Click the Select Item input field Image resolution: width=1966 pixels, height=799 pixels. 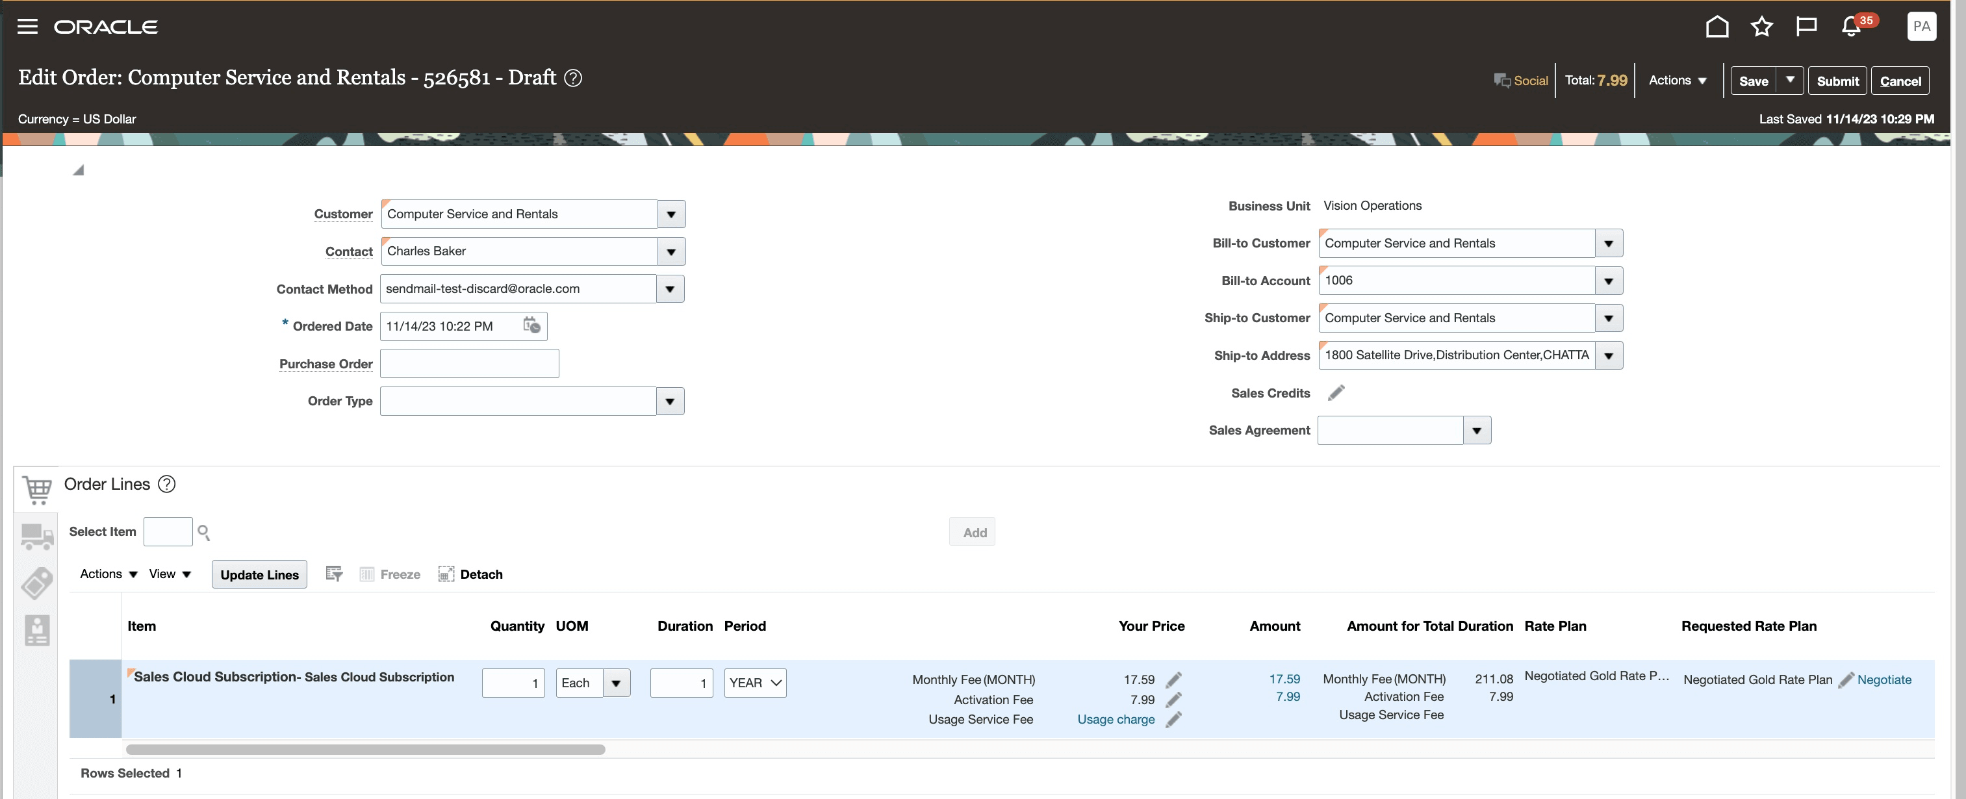pyautogui.click(x=168, y=532)
